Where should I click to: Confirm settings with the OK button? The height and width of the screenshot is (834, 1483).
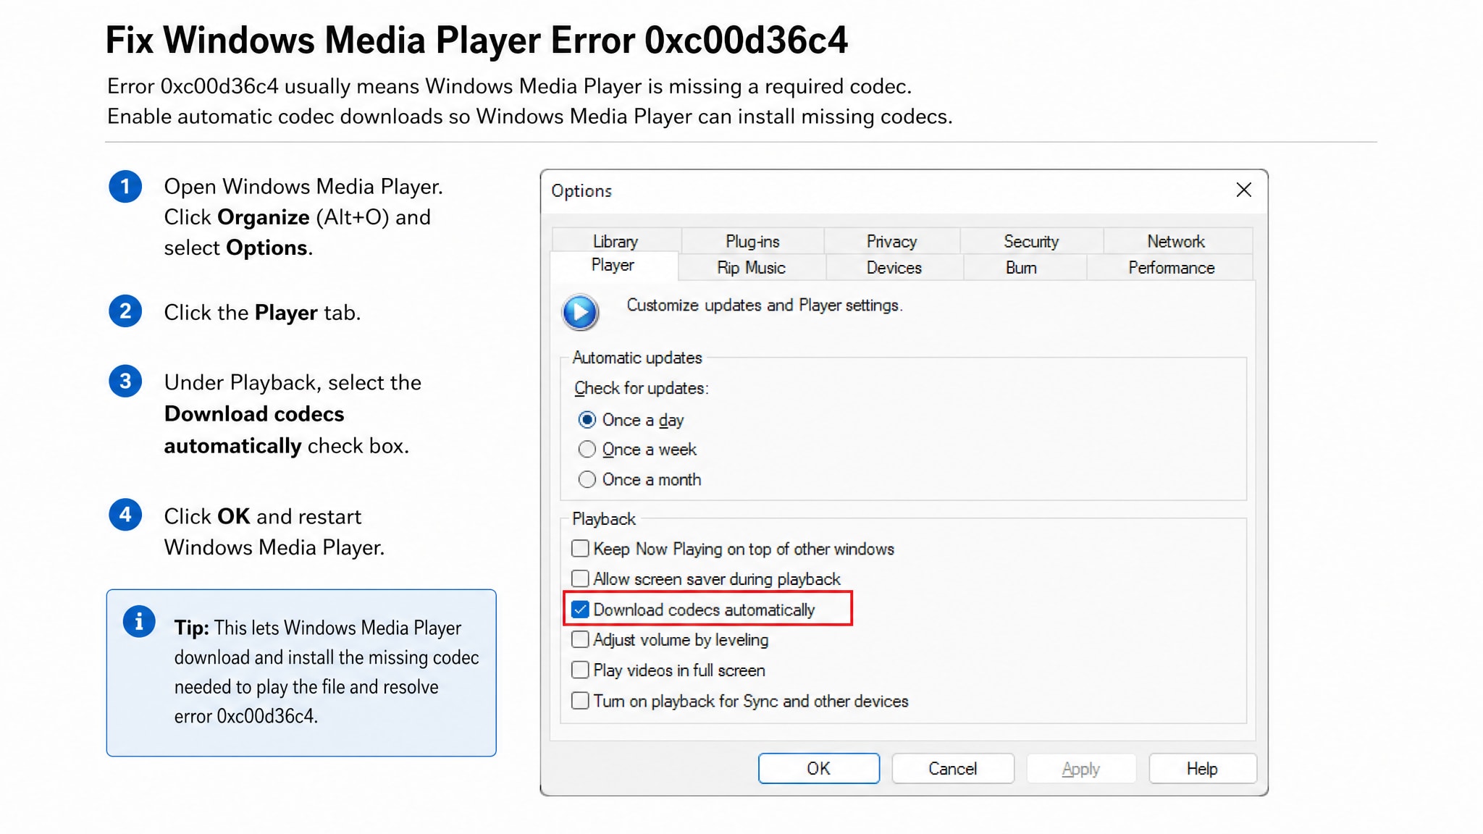(x=819, y=768)
